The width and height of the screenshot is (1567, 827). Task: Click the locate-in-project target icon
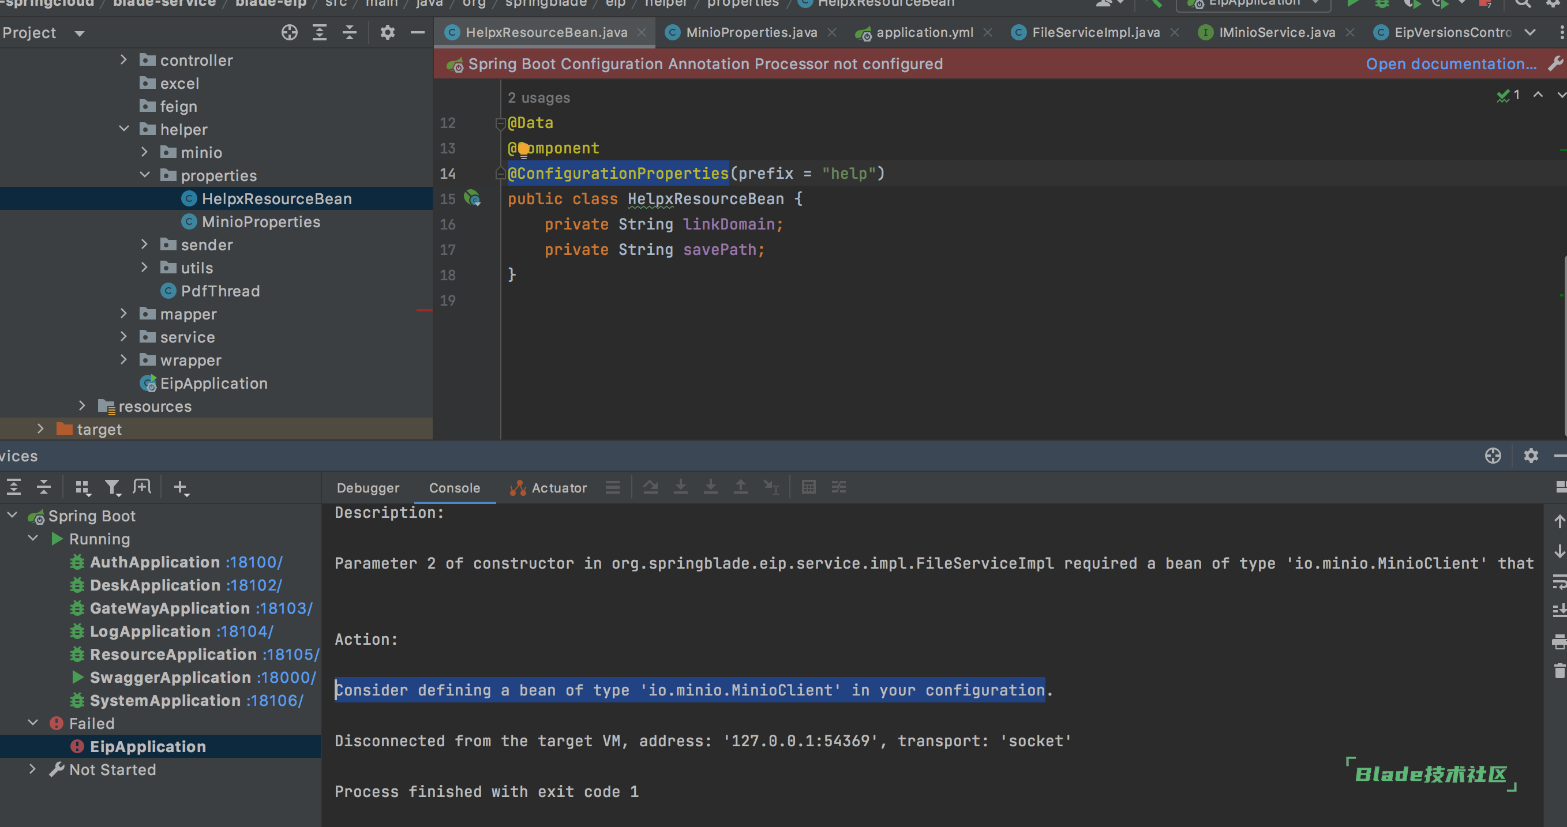(x=290, y=32)
